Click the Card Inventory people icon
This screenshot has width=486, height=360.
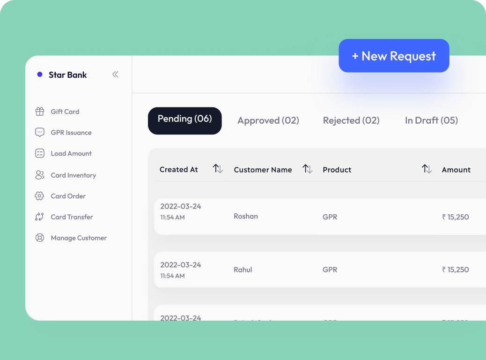click(x=40, y=175)
